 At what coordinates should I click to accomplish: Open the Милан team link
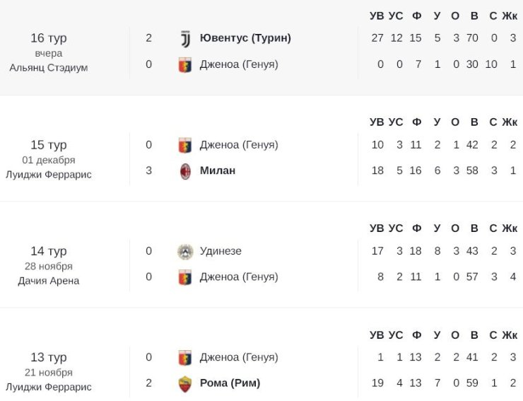pos(218,170)
